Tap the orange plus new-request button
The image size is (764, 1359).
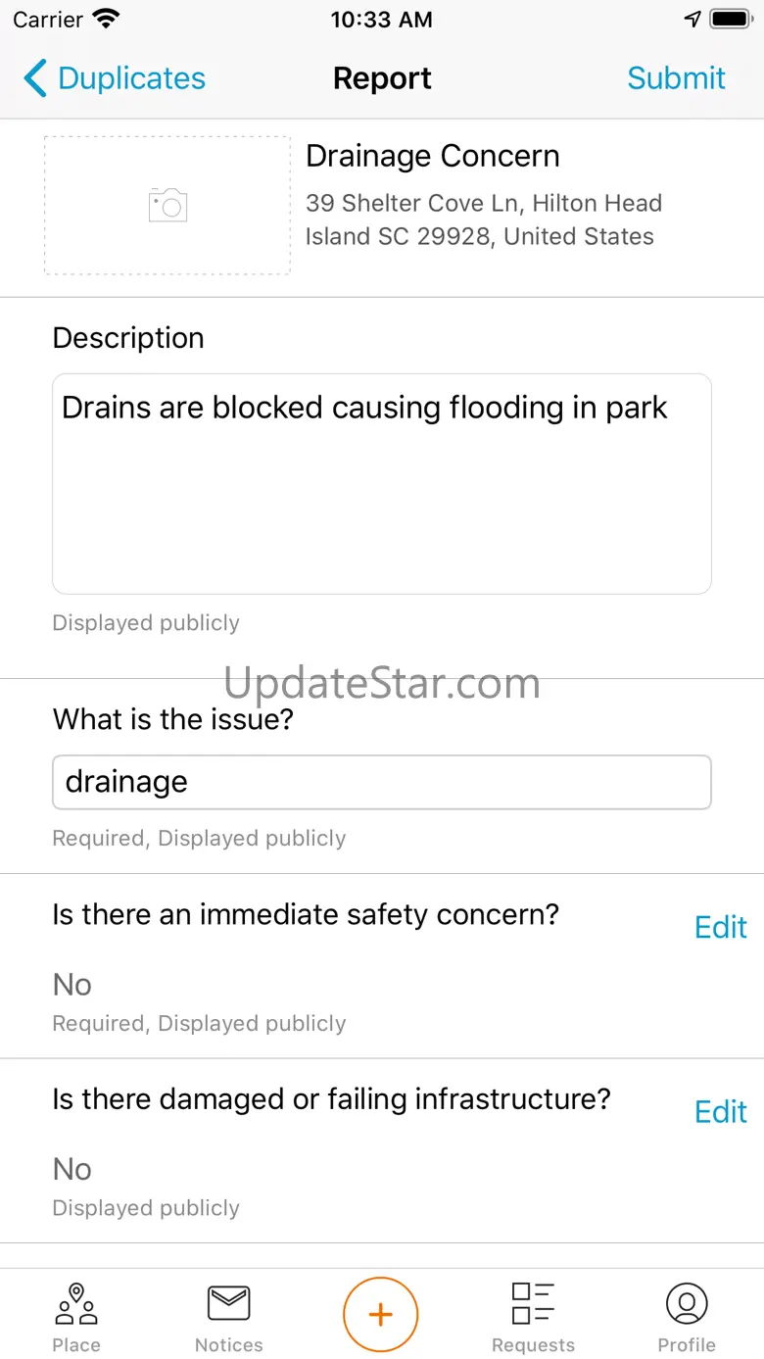[x=381, y=1315]
